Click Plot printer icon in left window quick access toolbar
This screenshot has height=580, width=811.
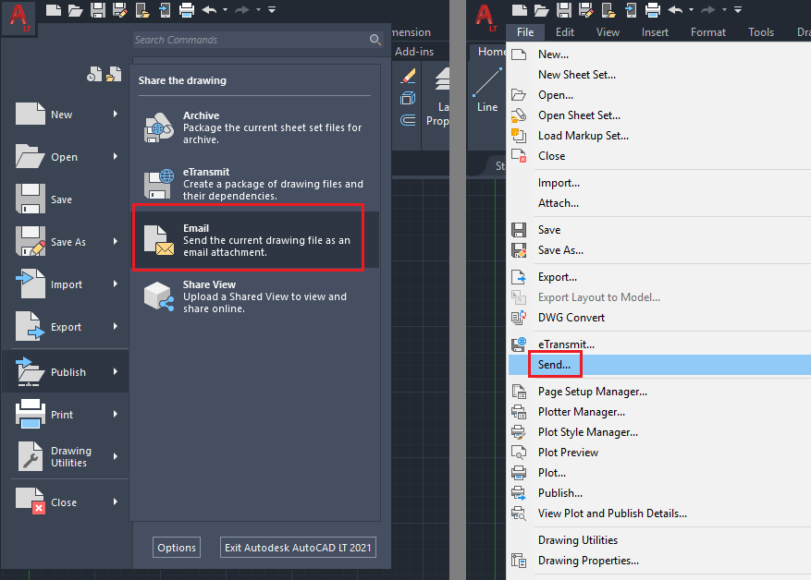(x=186, y=10)
